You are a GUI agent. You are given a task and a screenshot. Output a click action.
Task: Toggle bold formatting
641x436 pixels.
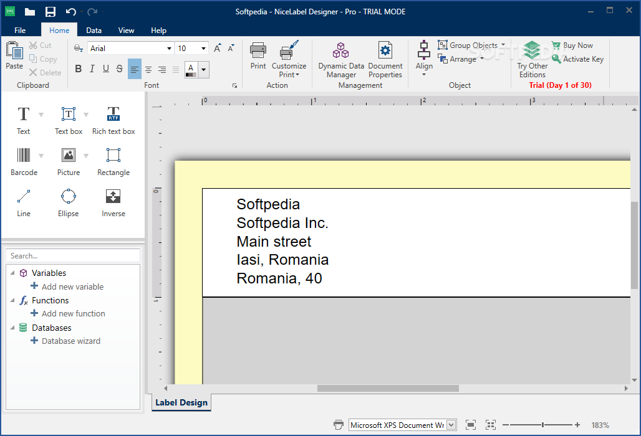pyautogui.click(x=79, y=69)
